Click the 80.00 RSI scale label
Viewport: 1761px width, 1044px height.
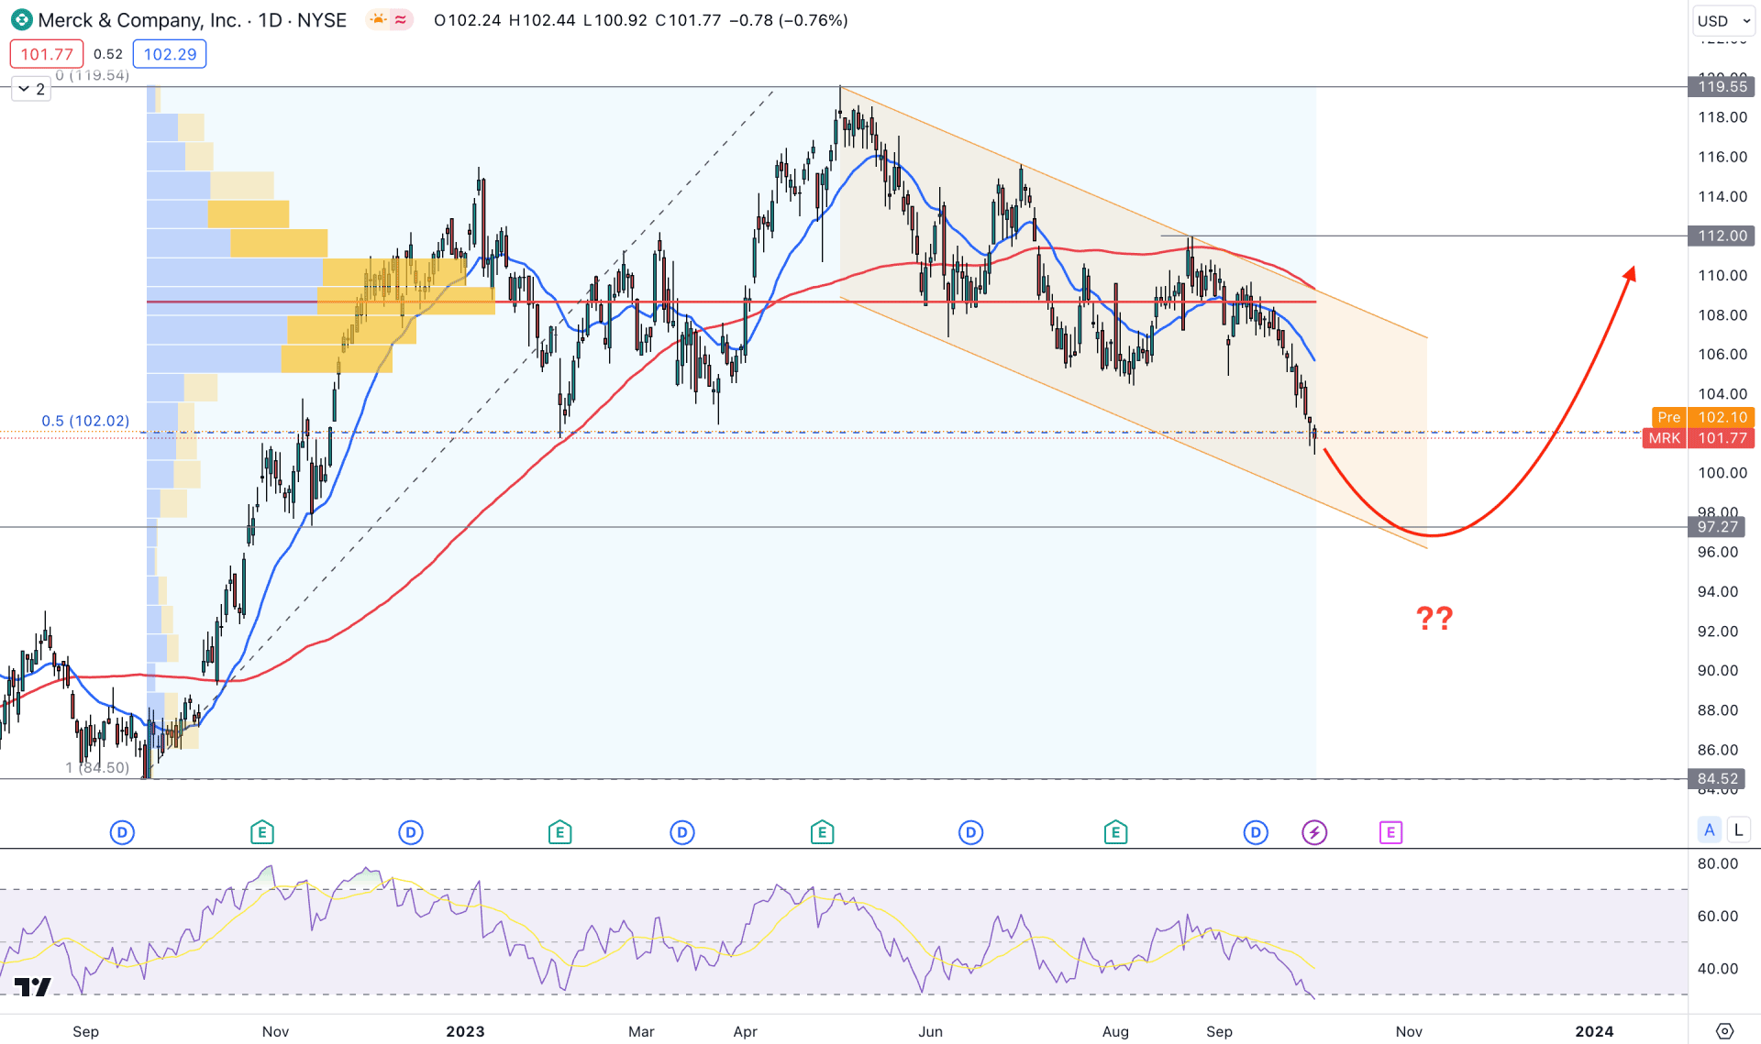coord(1718,863)
